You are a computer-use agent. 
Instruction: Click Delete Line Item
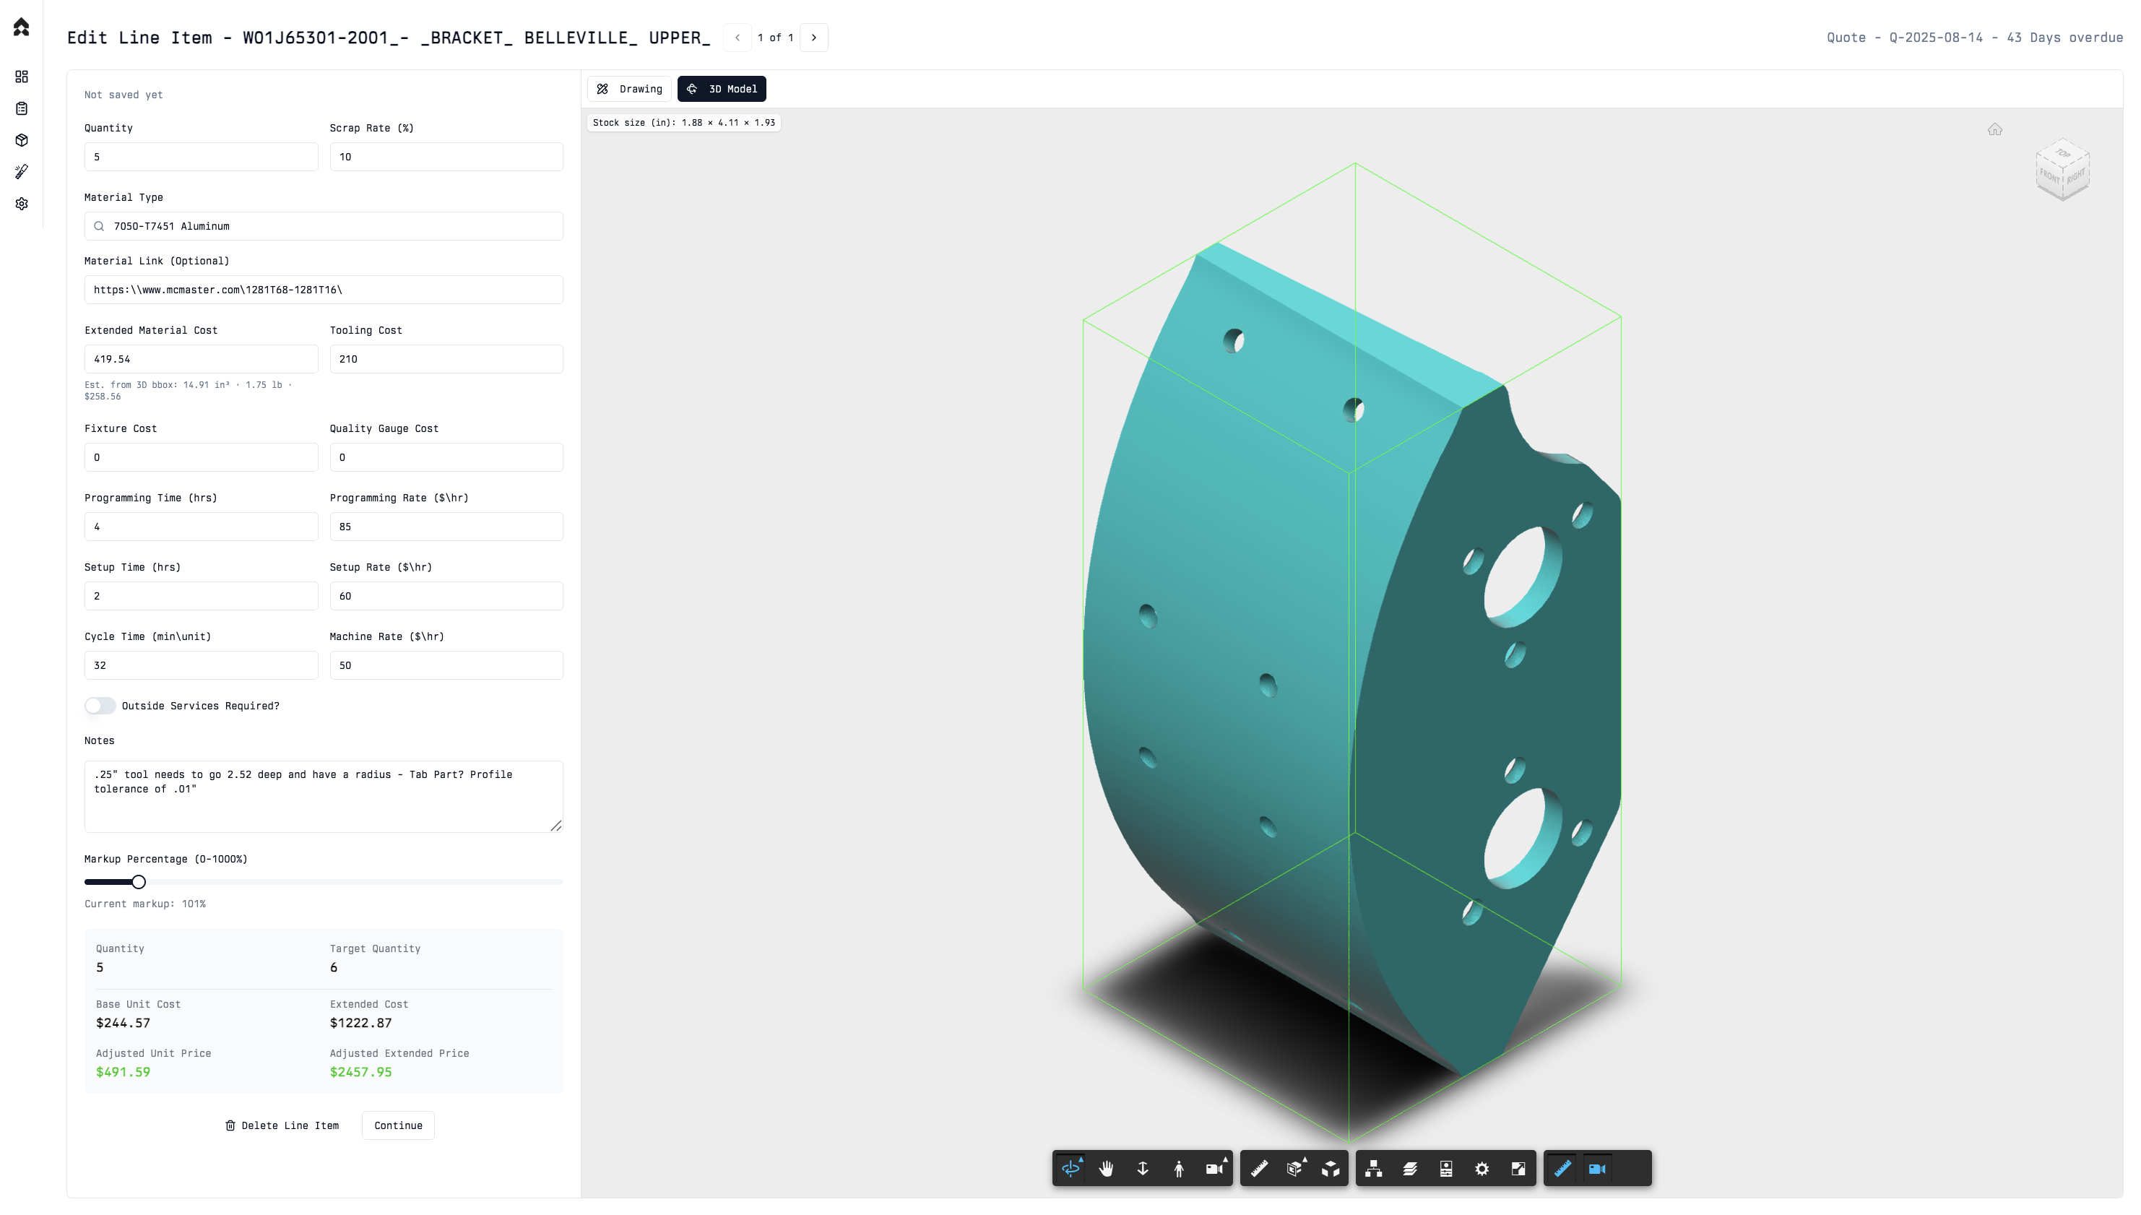[282, 1125]
